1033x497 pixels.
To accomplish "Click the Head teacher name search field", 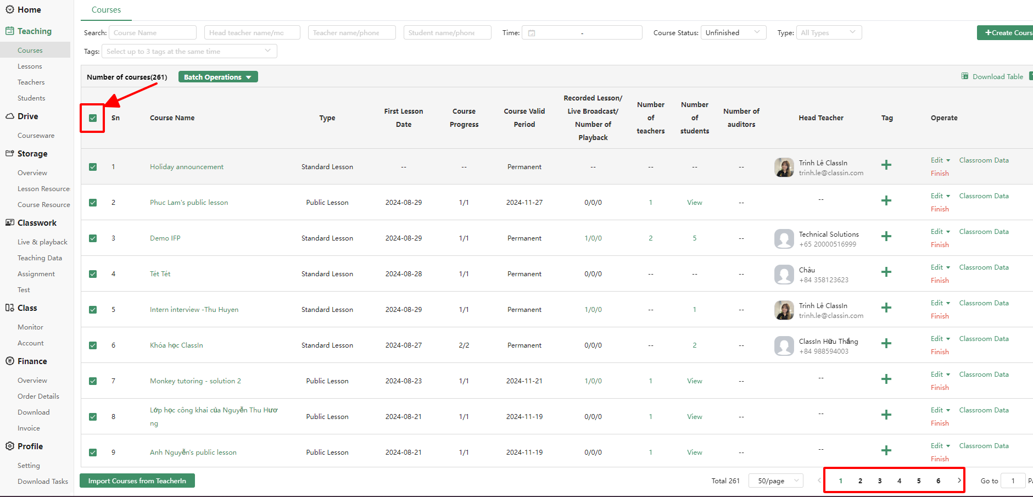I will click(x=252, y=32).
